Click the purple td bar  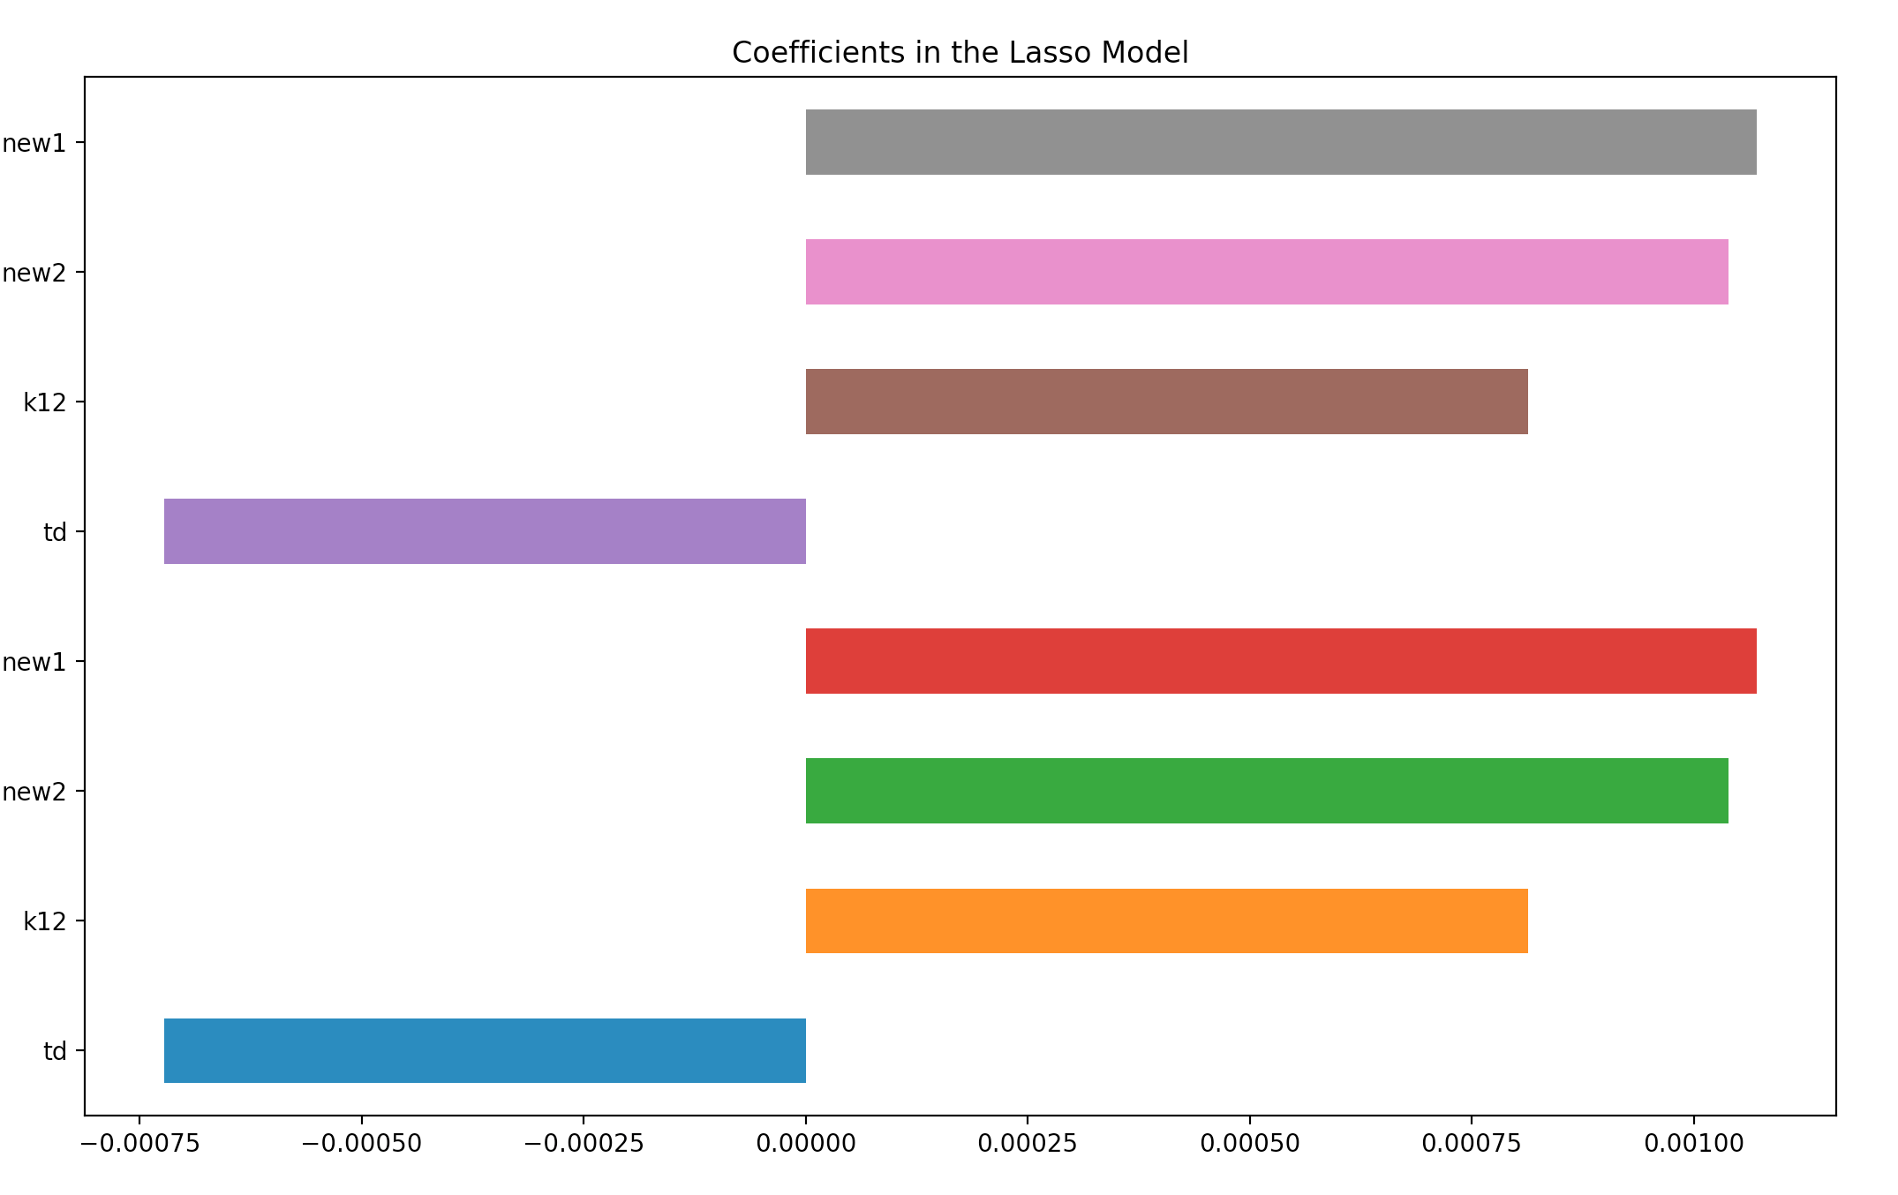[x=485, y=531]
